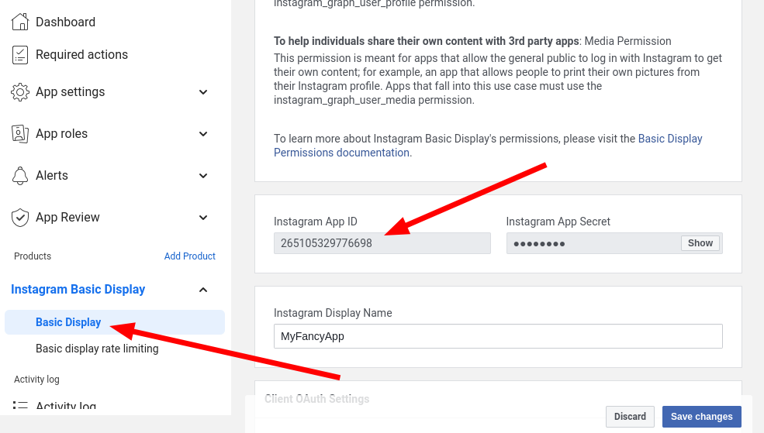This screenshot has width=764, height=433.
Task: Expand the App settings chevron
Action: coord(203,92)
